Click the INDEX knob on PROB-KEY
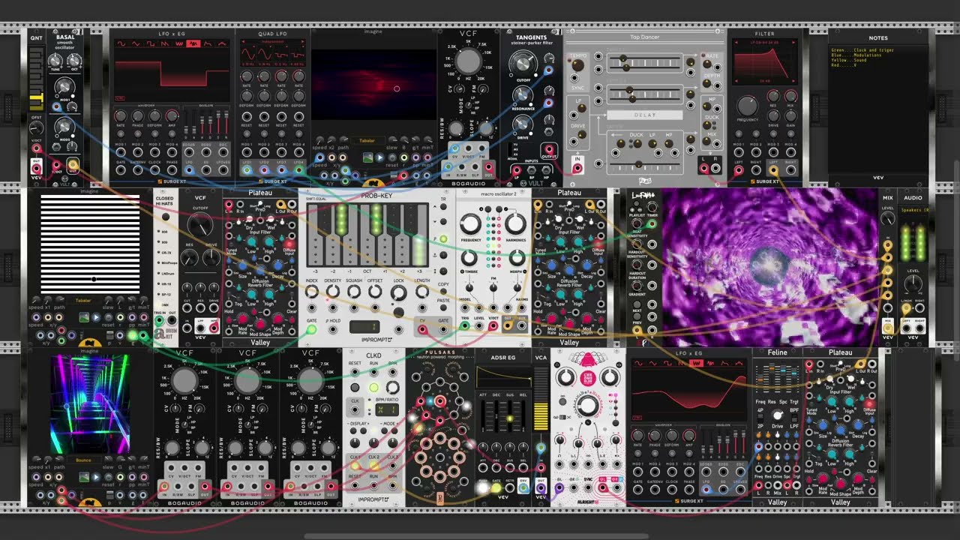Image resolution: width=960 pixels, height=540 pixels. coord(311,292)
